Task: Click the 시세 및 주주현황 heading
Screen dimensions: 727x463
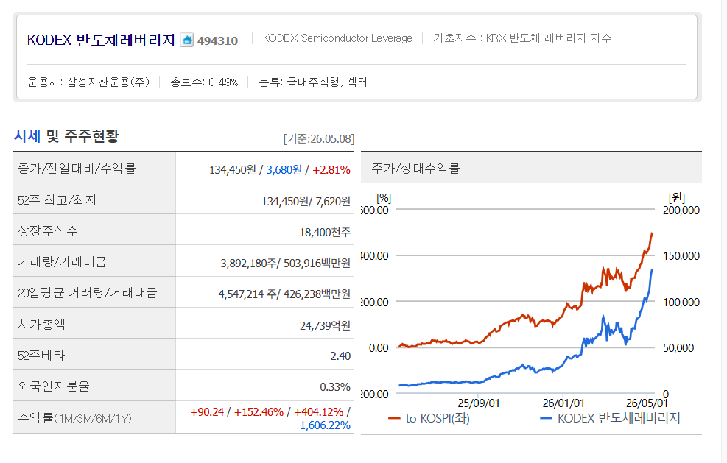Action: [x=66, y=135]
